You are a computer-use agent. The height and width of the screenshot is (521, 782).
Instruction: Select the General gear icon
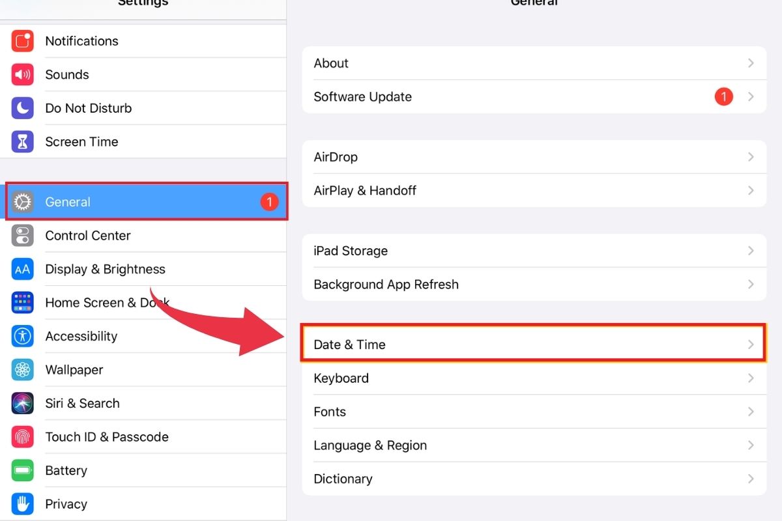tap(22, 202)
